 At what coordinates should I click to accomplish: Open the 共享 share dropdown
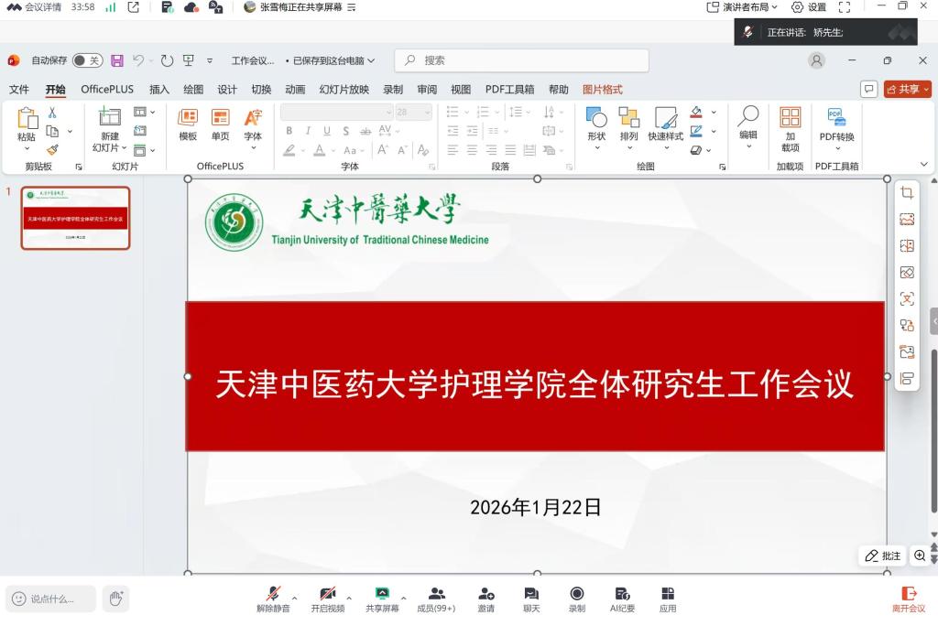[x=908, y=89]
